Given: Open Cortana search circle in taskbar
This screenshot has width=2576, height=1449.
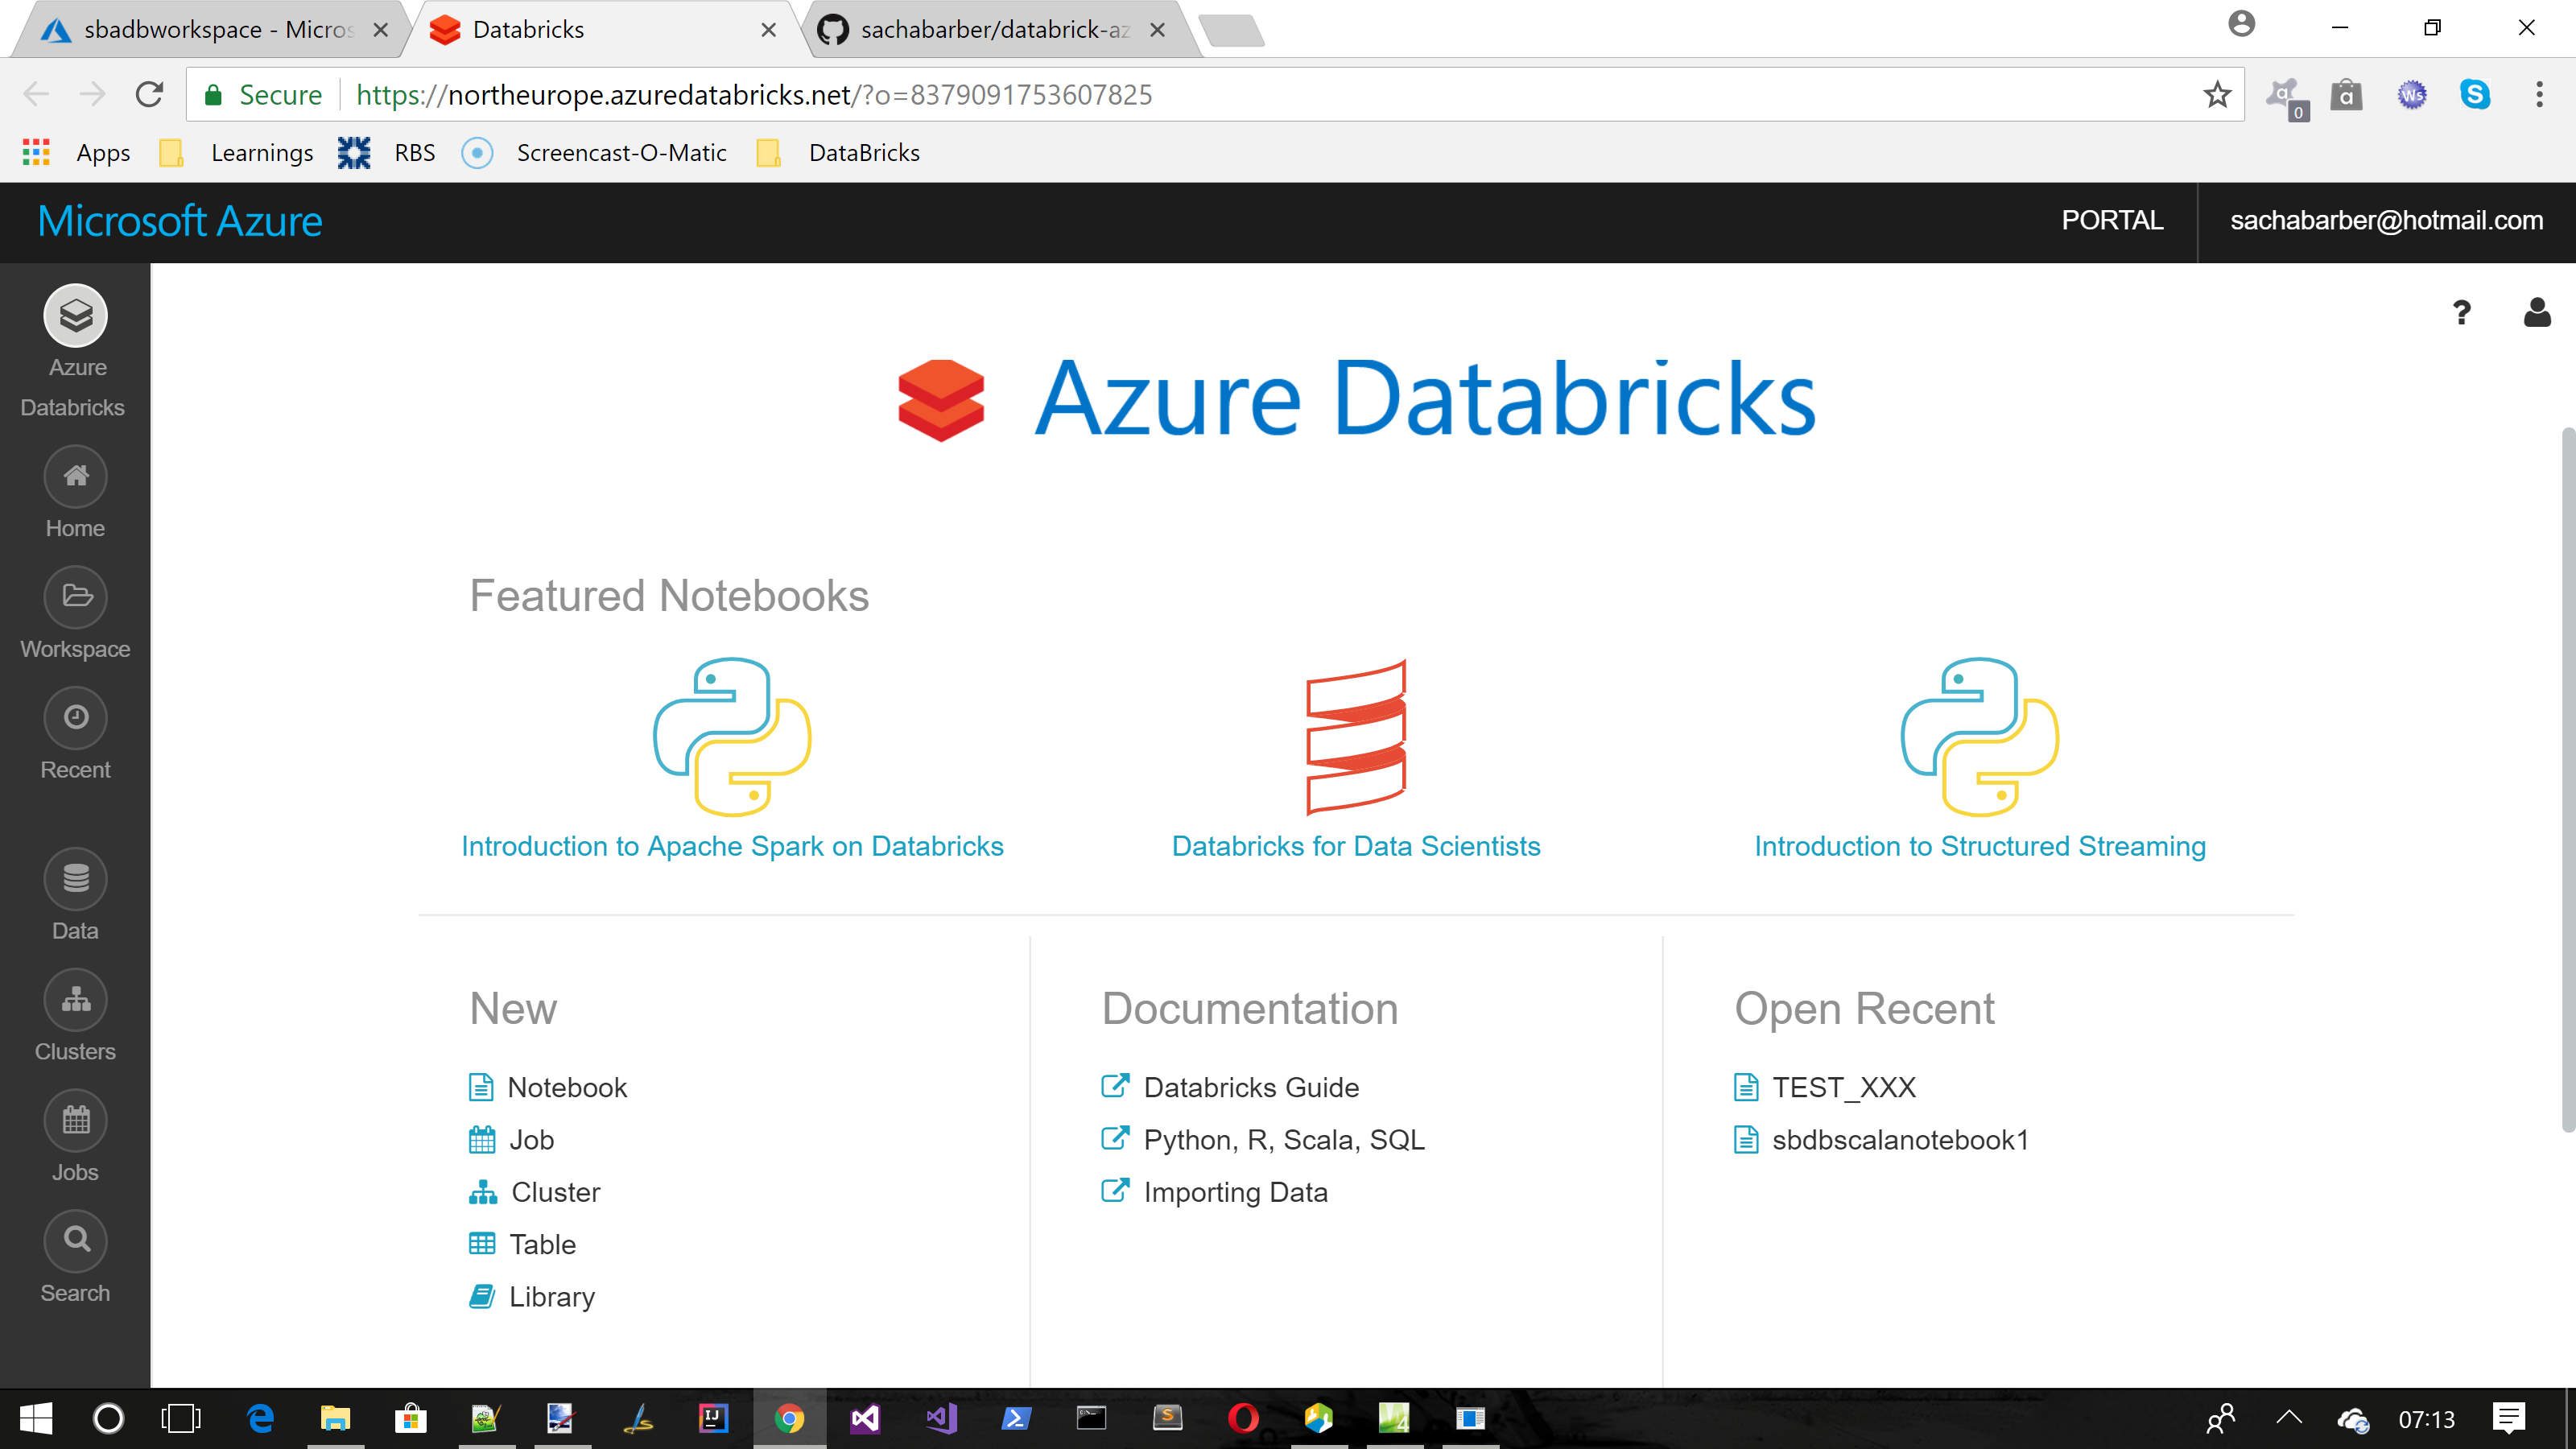Looking at the screenshot, I should pyautogui.click(x=108, y=1418).
